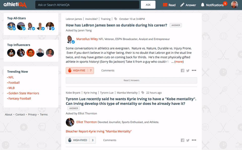Open the LeBron James durability question title
Viewport: 242px width, 150px height.
point(116,25)
